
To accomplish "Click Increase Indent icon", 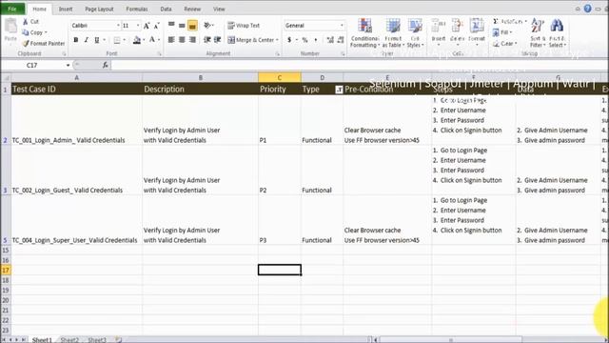I will pyautogui.click(x=218, y=40).
